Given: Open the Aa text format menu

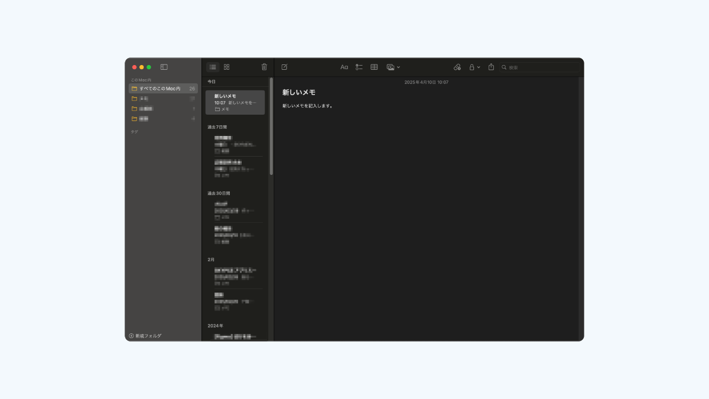Looking at the screenshot, I should pyautogui.click(x=344, y=67).
